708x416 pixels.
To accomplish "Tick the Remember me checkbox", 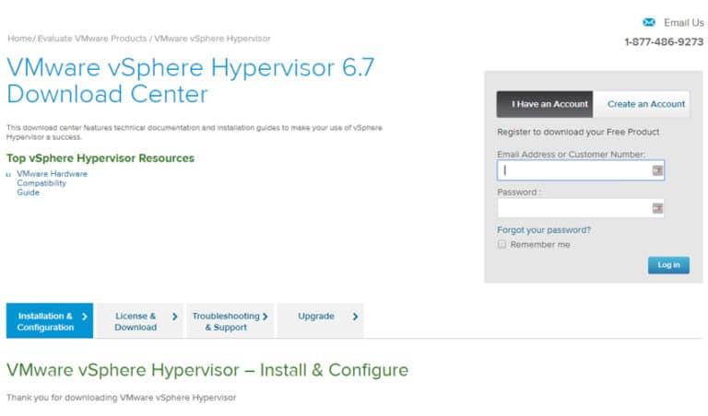I will 501,244.
